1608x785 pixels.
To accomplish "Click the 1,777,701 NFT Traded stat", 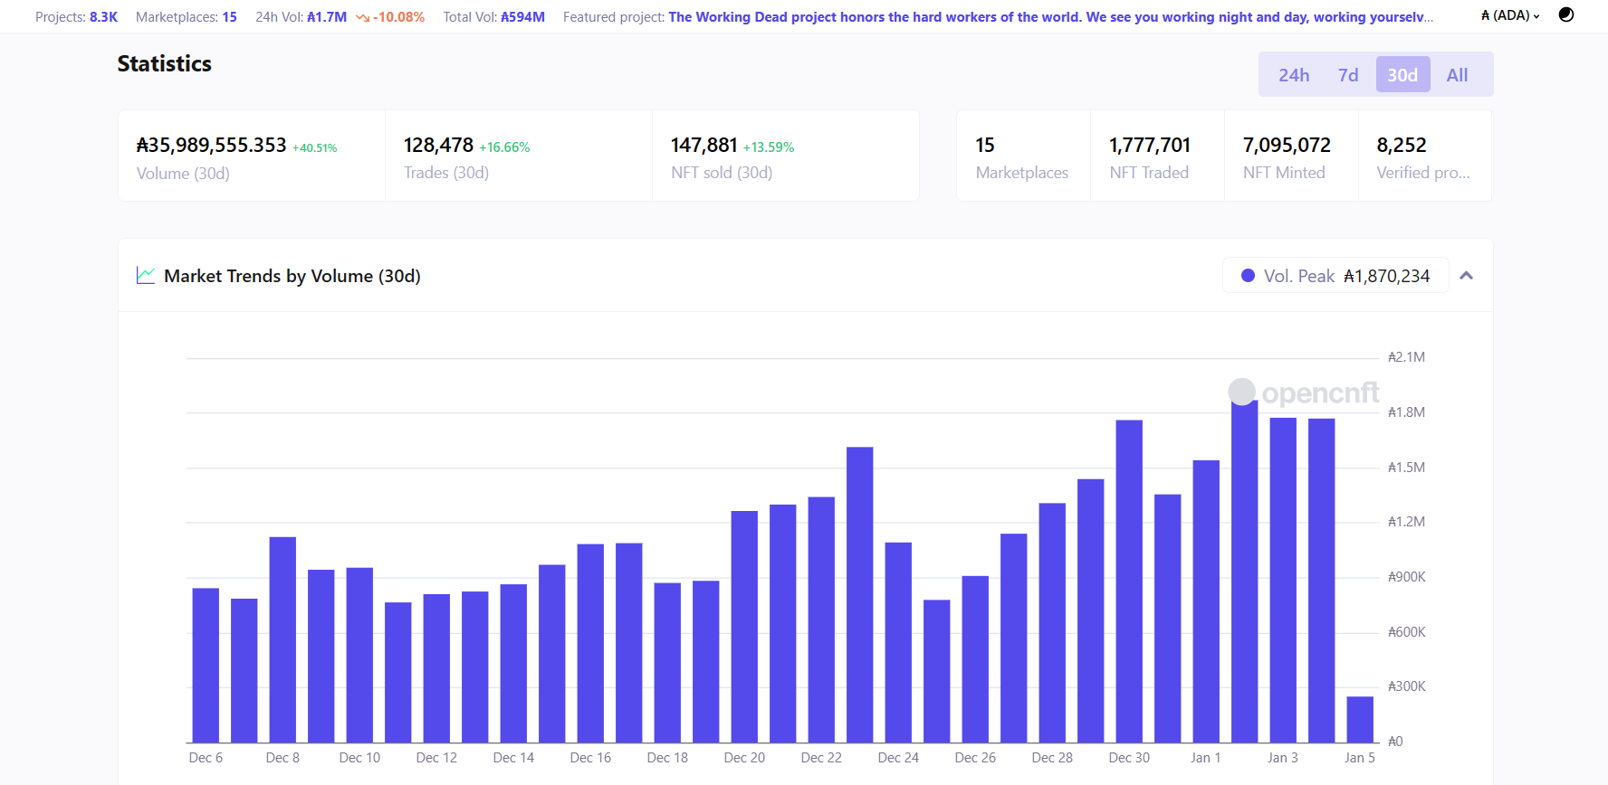I will (1150, 145).
